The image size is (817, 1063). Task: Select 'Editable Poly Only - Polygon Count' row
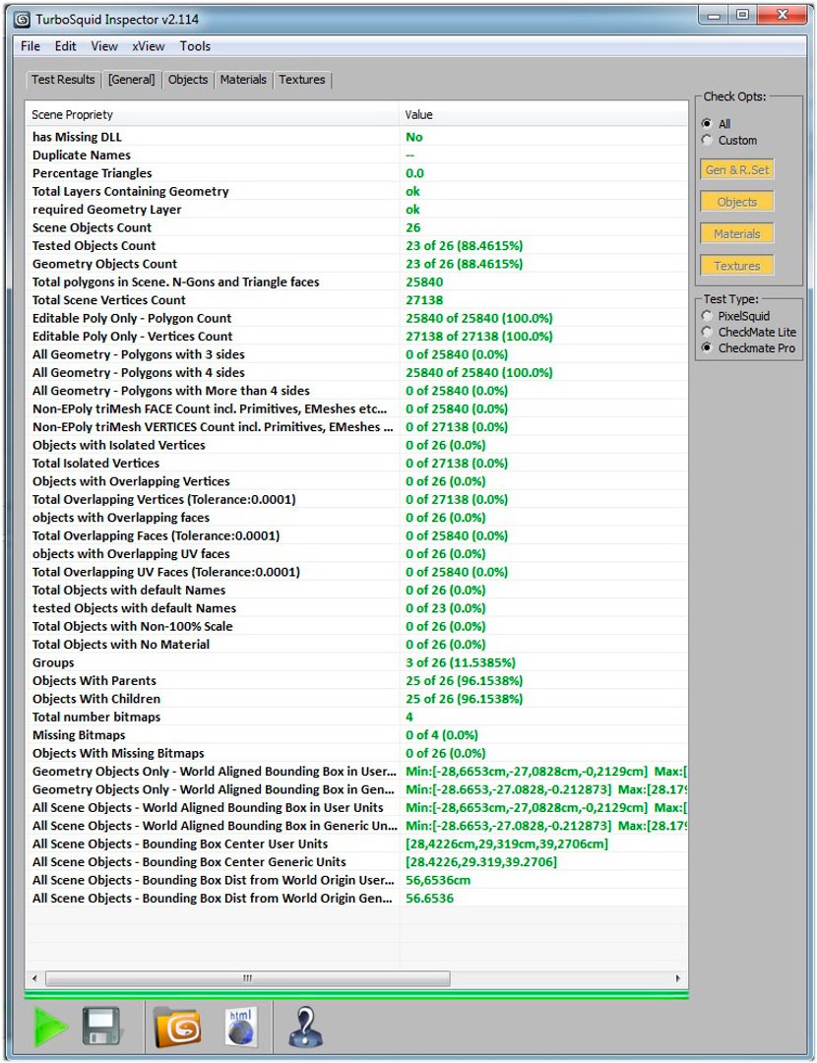(x=356, y=318)
